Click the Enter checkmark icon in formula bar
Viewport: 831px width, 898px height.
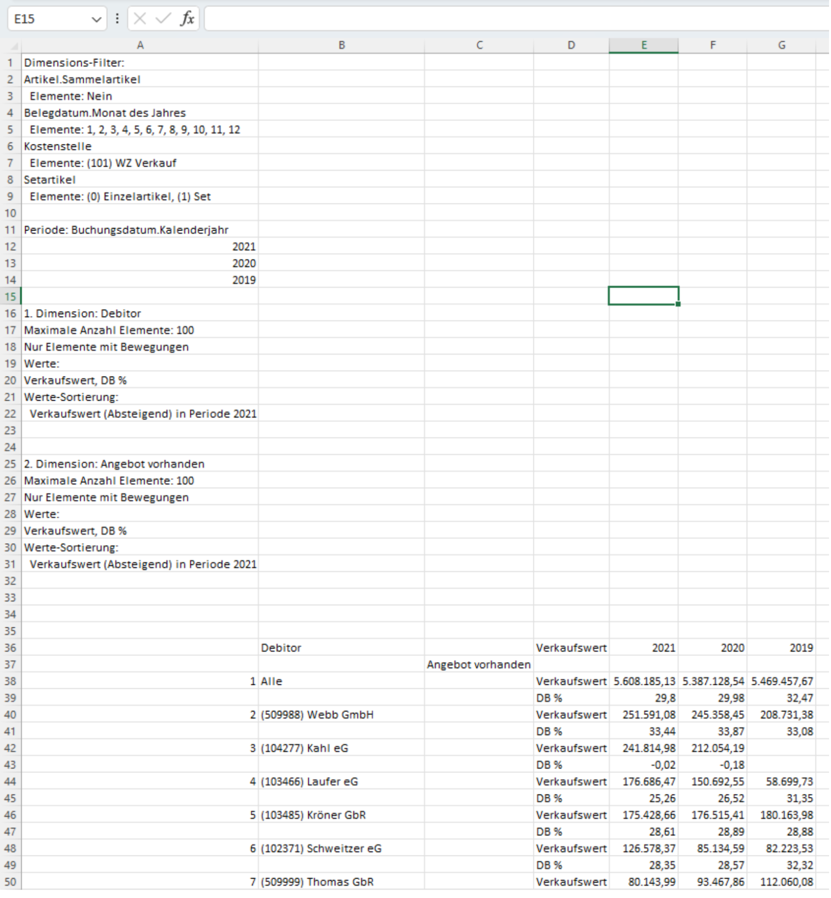click(x=163, y=19)
